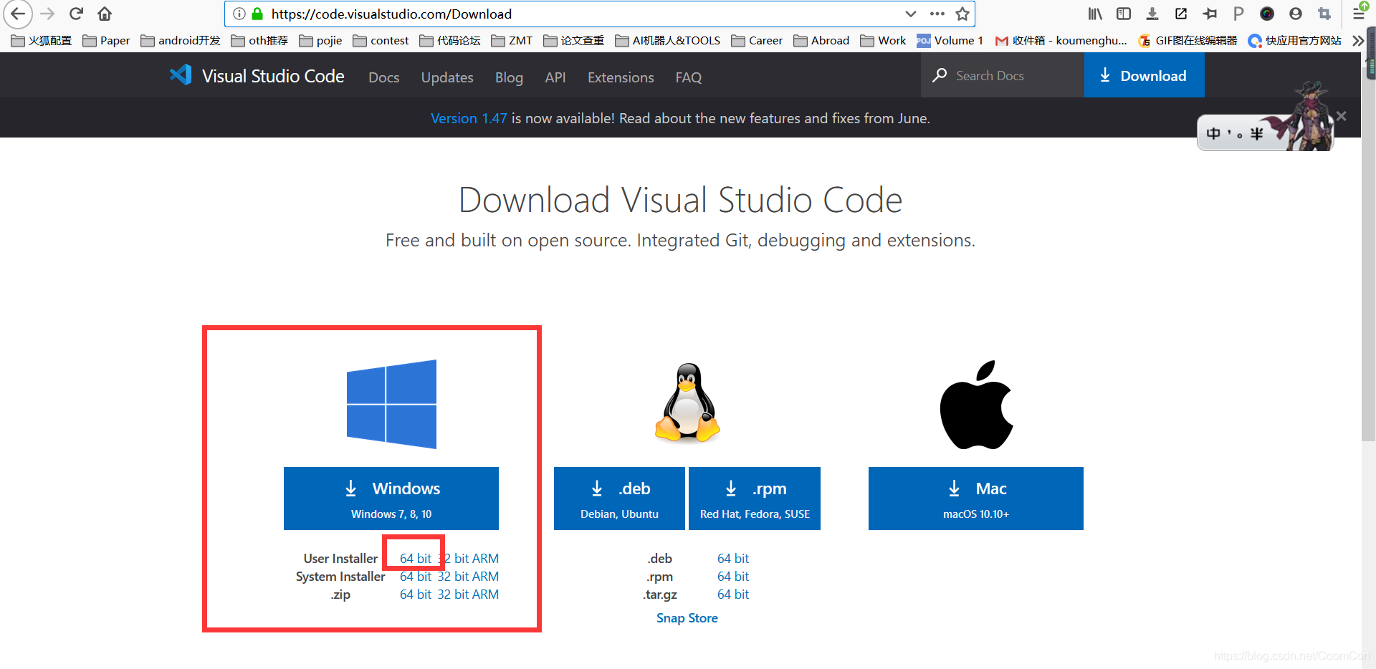The image size is (1376, 669).
Task: Open the Extensions navigation item
Action: pyautogui.click(x=621, y=77)
